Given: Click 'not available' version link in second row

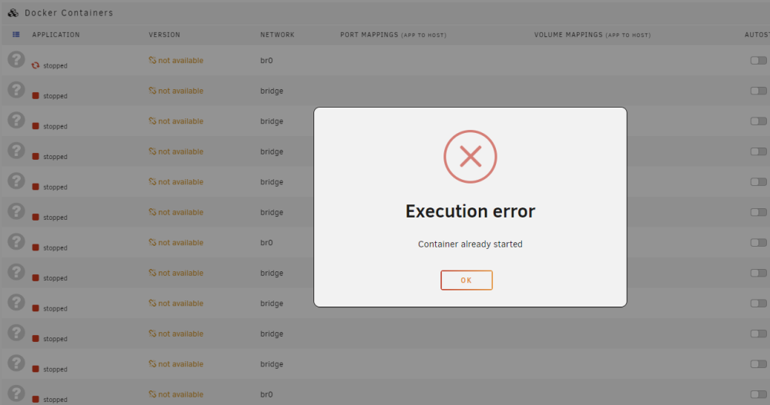Looking at the screenshot, I should 181,91.
